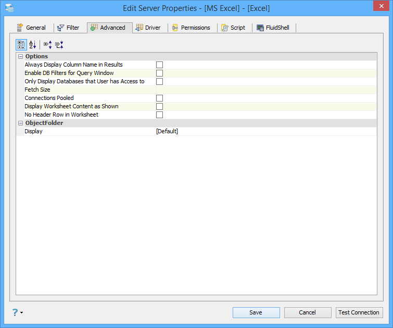Enable Always Display Column Name in Results
The width and height of the screenshot is (393, 328).
(159, 65)
